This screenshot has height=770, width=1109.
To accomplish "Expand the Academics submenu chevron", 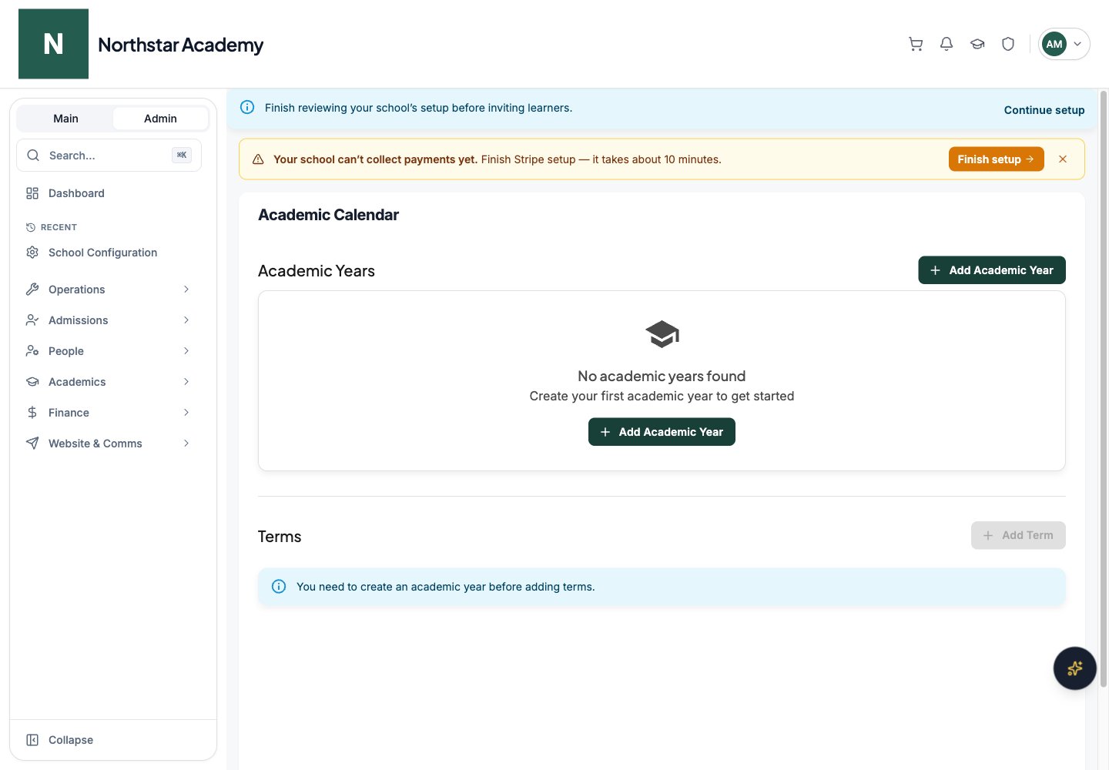I will (186, 382).
